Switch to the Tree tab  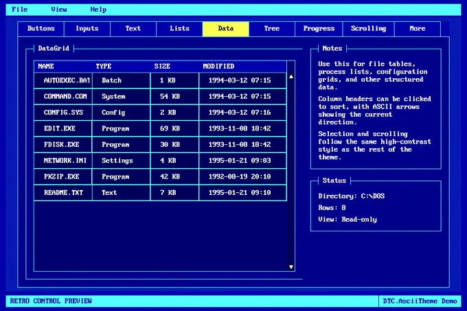[272, 29]
